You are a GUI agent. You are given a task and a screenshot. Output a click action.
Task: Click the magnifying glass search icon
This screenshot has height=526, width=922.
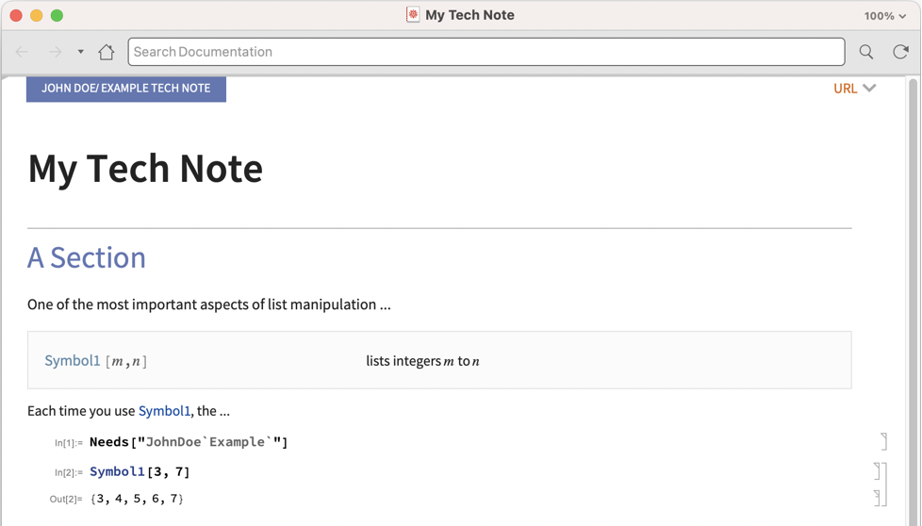865,52
